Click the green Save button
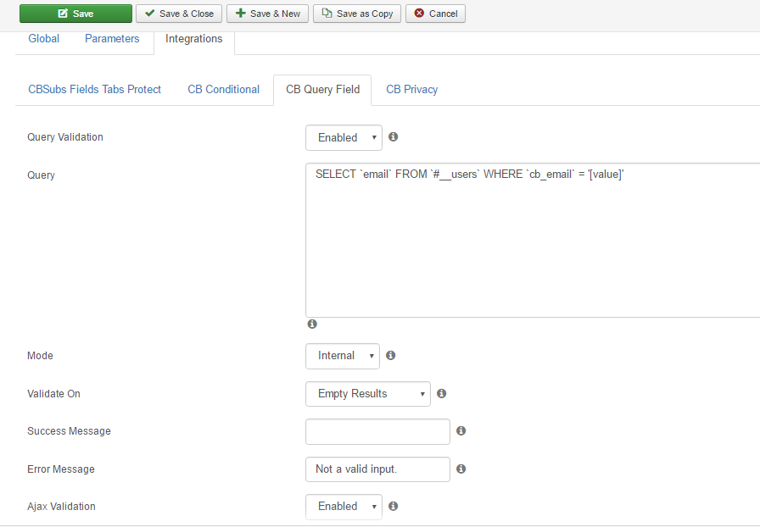 tap(75, 14)
